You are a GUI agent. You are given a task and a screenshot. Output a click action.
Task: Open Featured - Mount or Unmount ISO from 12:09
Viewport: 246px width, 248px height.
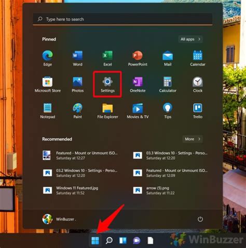(170, 173)
